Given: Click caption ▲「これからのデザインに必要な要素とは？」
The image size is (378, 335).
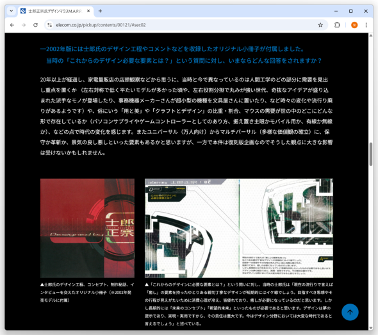Looking at the screenshot, I should [x=239, y=304].
